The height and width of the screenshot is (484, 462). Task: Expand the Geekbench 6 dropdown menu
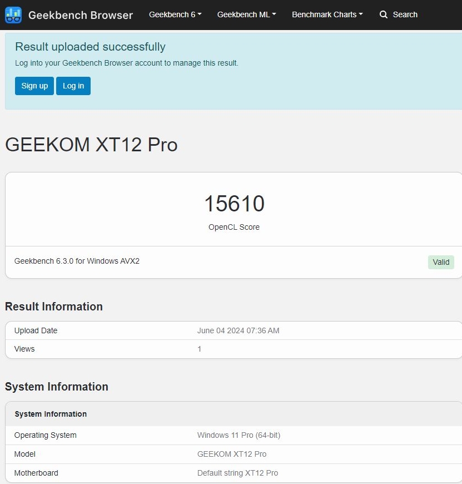click(175, 14)
